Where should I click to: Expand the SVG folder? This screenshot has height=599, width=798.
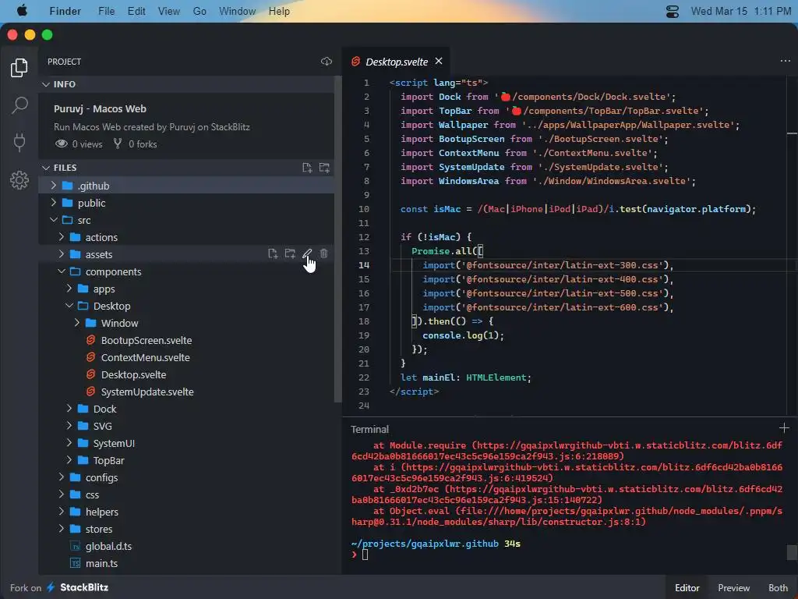69,426
